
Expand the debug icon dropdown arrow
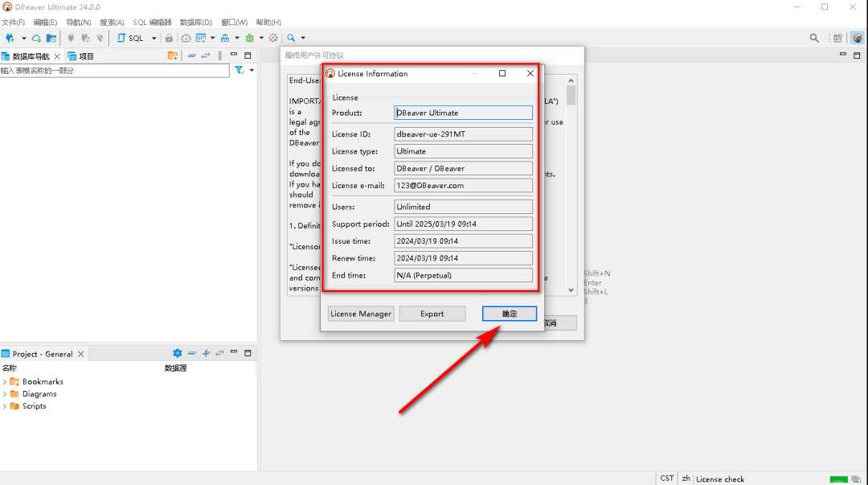point(261,39)
